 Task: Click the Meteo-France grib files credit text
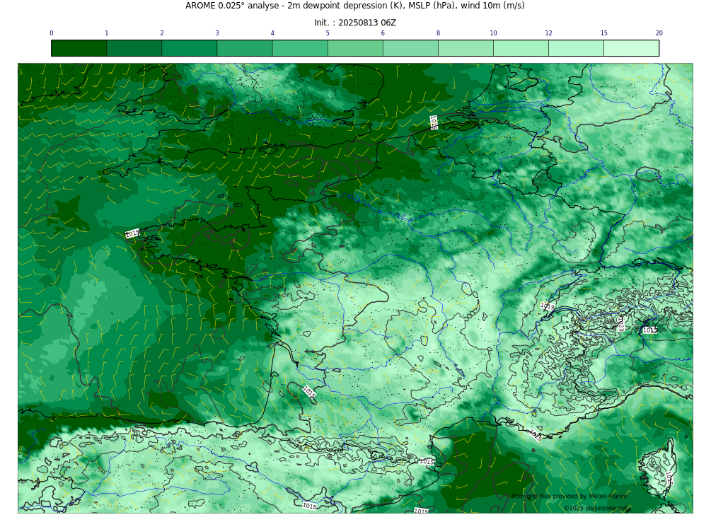pos(569,497)
